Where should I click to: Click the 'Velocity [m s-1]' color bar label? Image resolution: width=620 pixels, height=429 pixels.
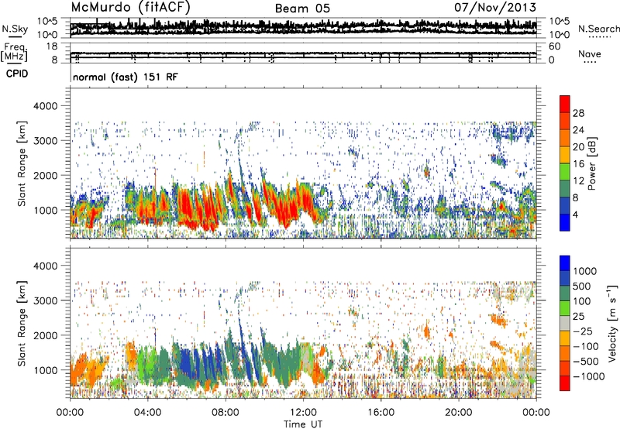[x=612, y=323]
